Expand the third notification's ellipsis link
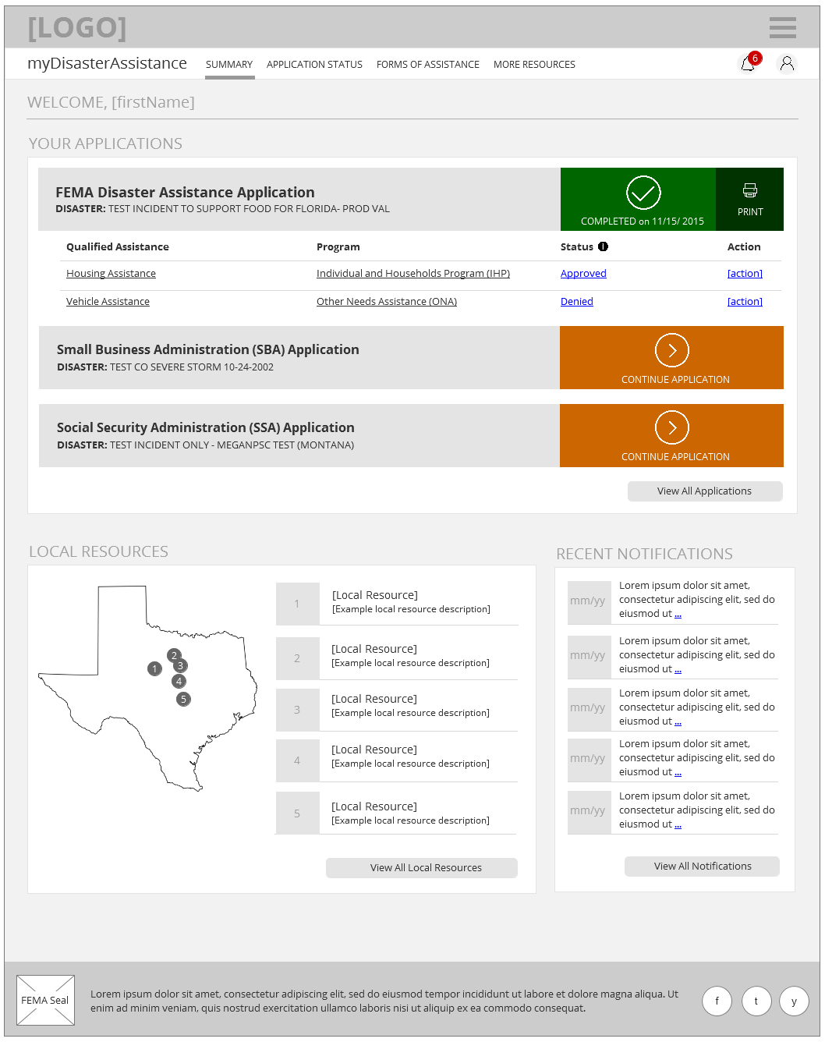825x1042 pixels. click(678, 722)
